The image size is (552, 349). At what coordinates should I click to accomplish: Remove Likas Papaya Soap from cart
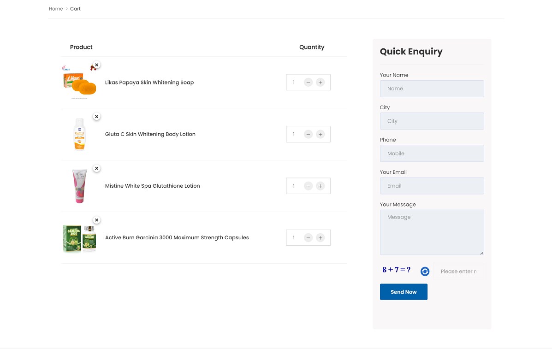point(96,65)
